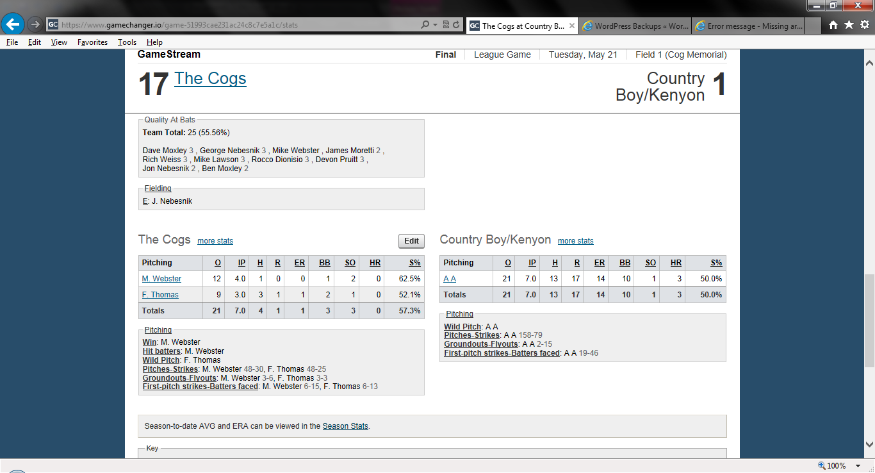Image resolution: width=875 pixels, height=473 pixels.
Task: Sort Cogs pitching by SO column
Action: 350,263
